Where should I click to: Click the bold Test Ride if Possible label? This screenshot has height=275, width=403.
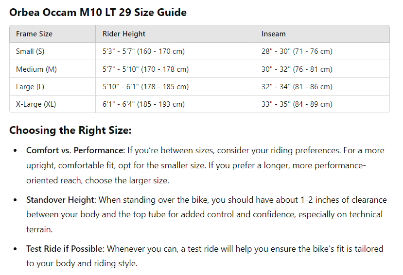[x=65, y=249]
